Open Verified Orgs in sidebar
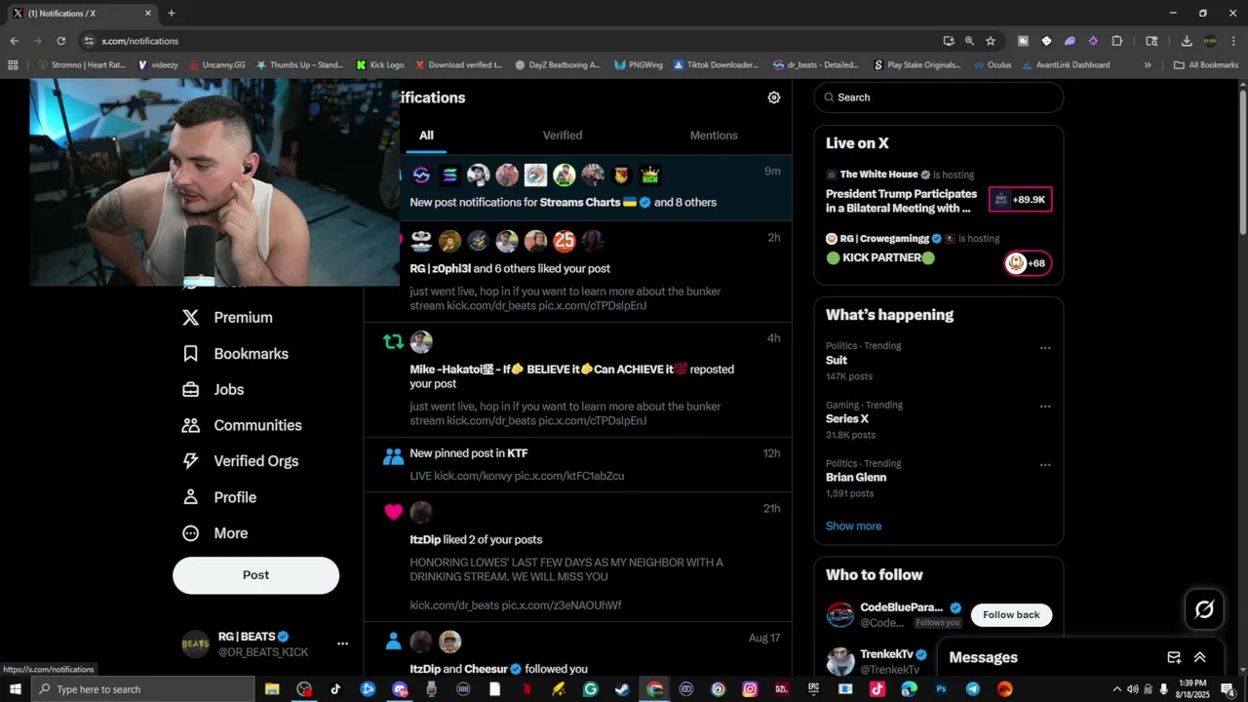1248x702 pixels. (240, 461)
